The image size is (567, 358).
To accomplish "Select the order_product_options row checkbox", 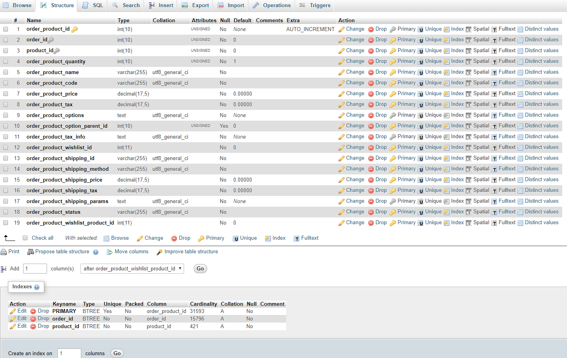I will point(6,115).
